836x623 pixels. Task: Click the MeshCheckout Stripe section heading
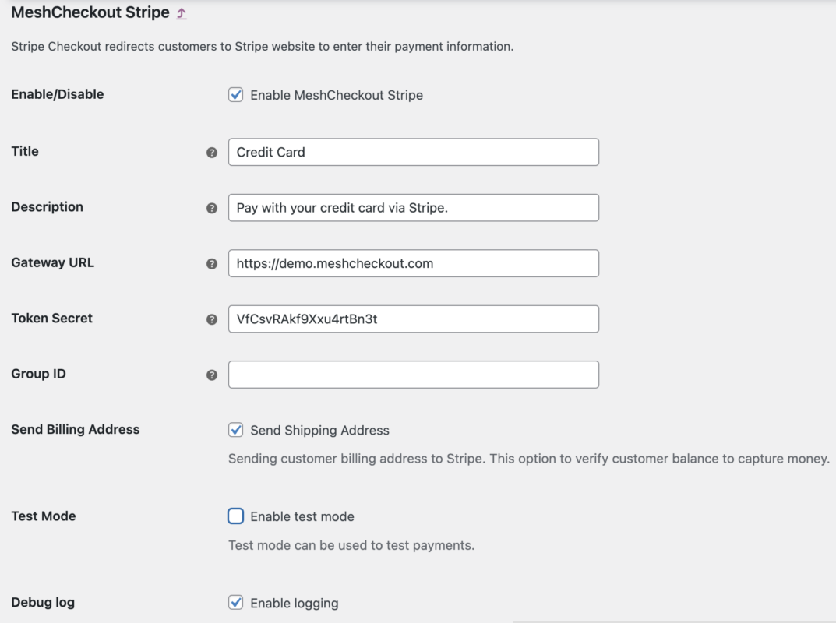coord(90,12)
